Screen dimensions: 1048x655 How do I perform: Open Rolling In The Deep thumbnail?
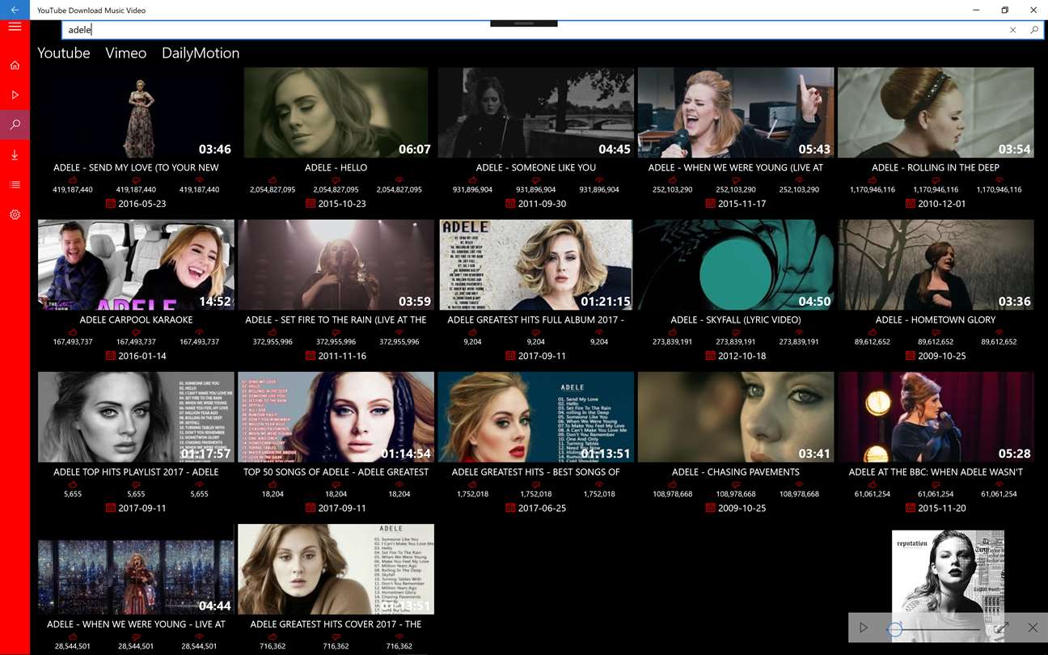pyautogui.click(x=936, y=112)
